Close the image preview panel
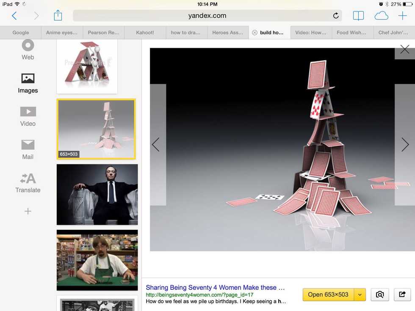The image size is (415, 311). click(404, 50)
